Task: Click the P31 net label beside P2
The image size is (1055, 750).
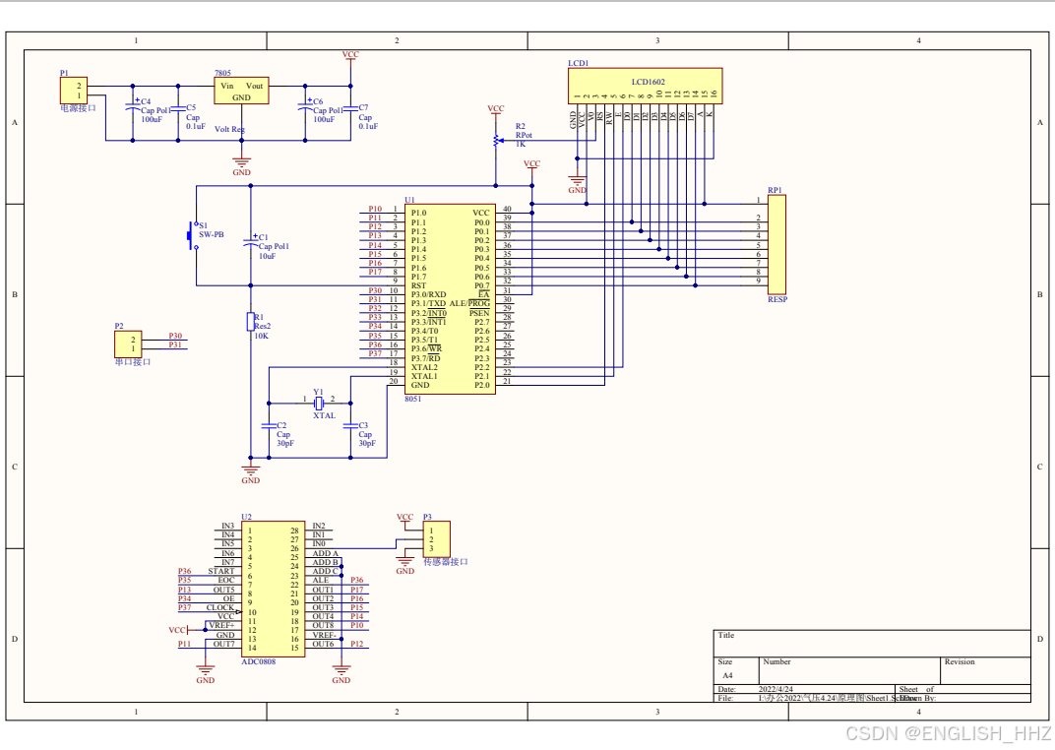Action: point(175,344)
